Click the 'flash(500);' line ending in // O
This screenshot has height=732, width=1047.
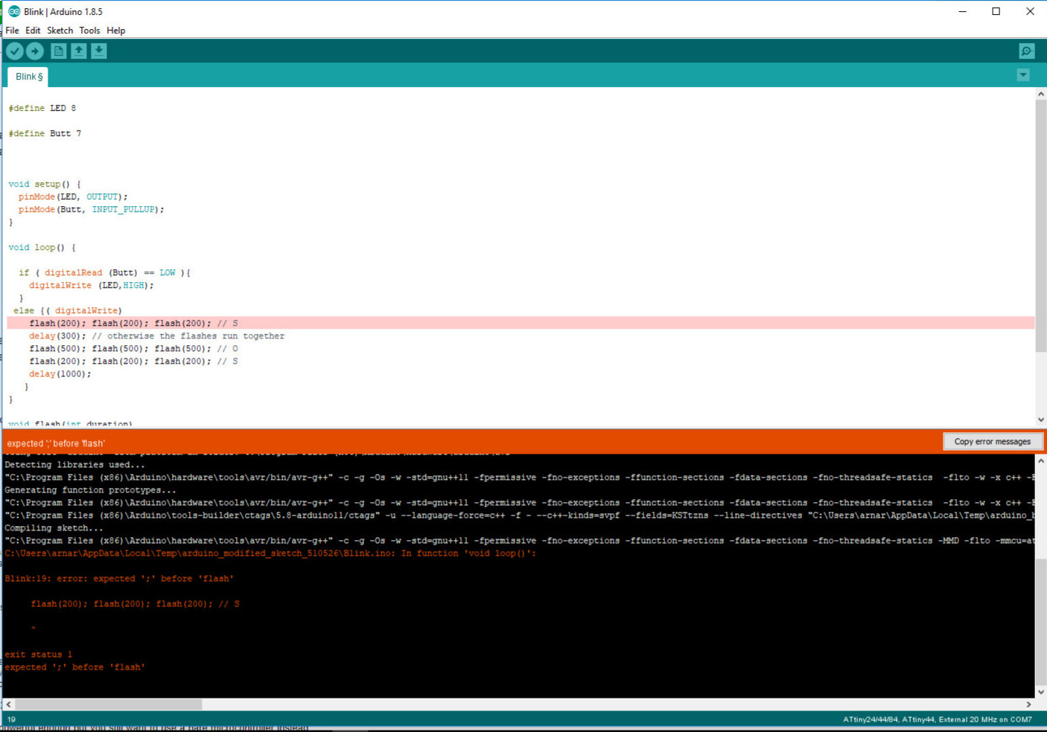134,348
